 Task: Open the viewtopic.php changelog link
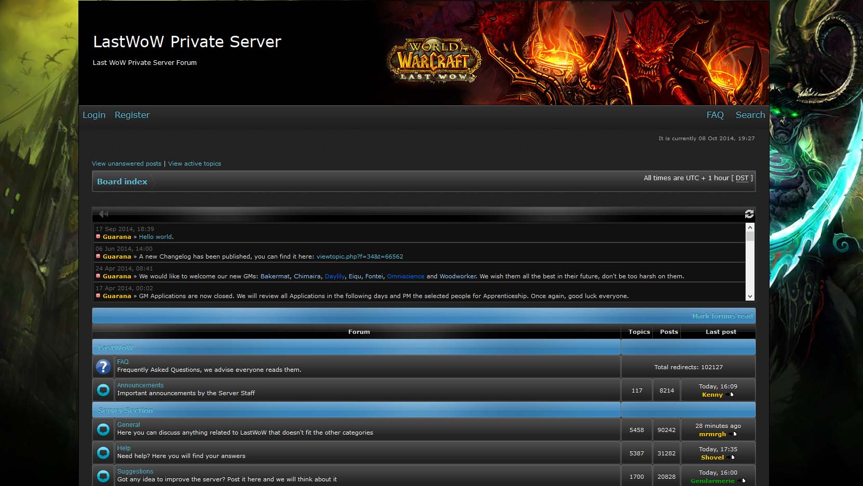click(360, 256)
